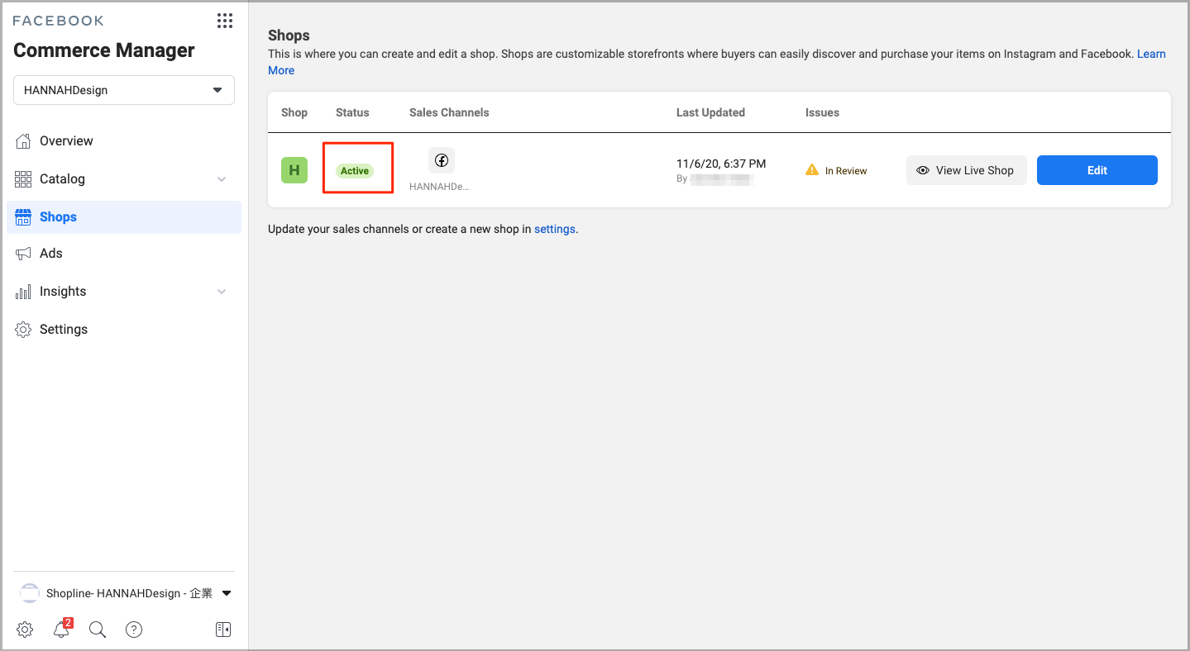Click the 11/6/20, 6:37 PM timestamp

(721, 164)
